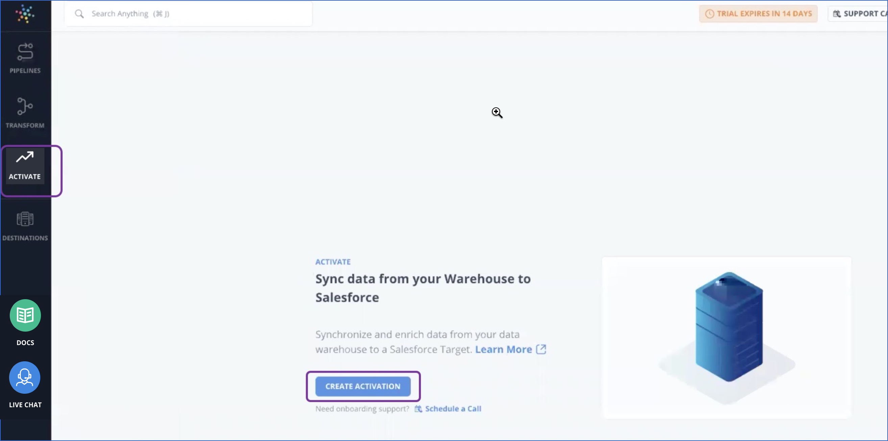Open the Destinations panel
This screenshot has height=441, width=888.
(x=25, y=225)
